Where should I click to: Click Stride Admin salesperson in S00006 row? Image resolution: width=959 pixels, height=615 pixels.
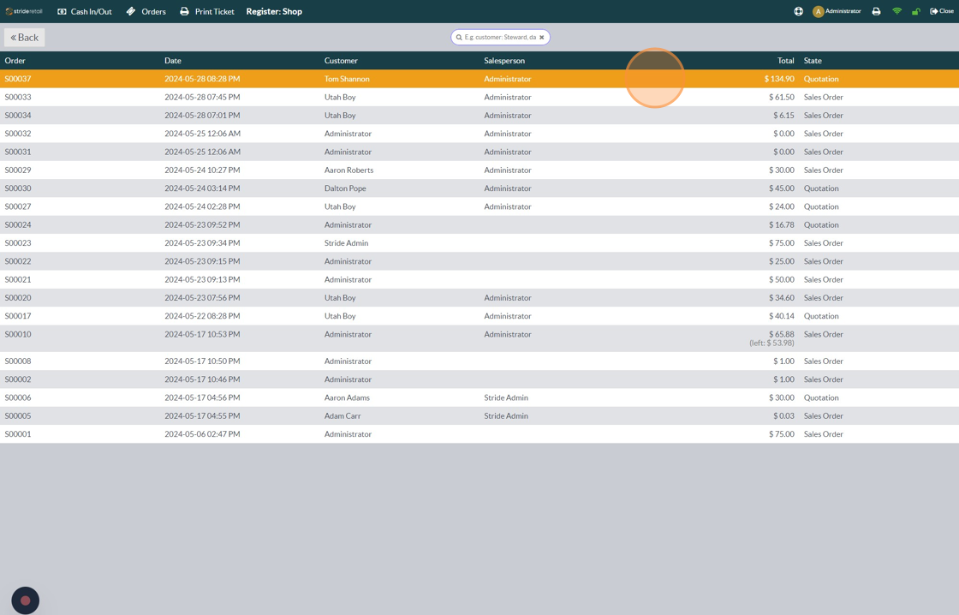(x=506, y=397)
